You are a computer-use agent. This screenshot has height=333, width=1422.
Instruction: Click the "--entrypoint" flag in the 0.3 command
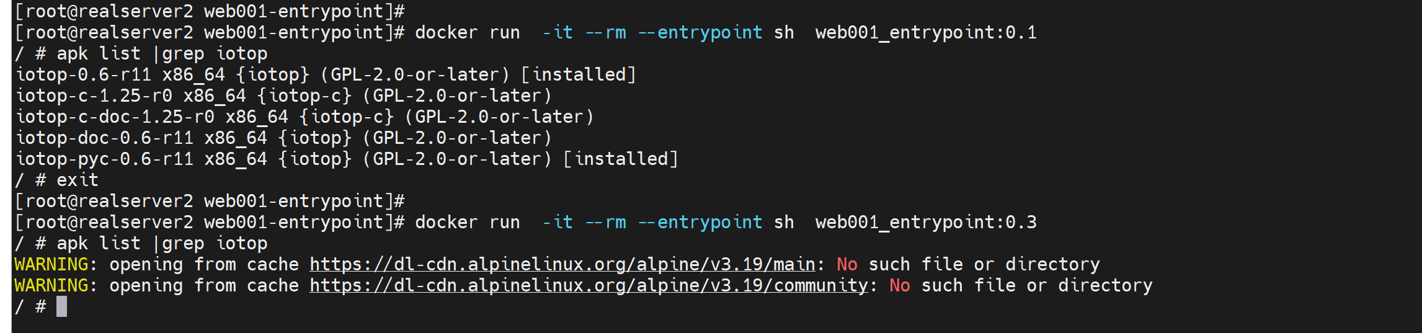[x=700, y=223]
